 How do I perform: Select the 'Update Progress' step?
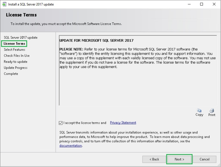[x=16, y=68]
